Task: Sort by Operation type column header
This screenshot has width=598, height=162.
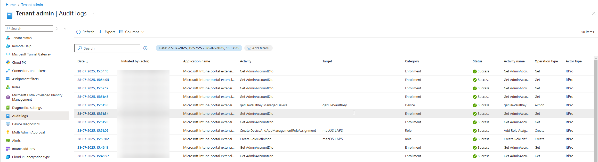Action: pyautogui.click(x=546, y=61)
